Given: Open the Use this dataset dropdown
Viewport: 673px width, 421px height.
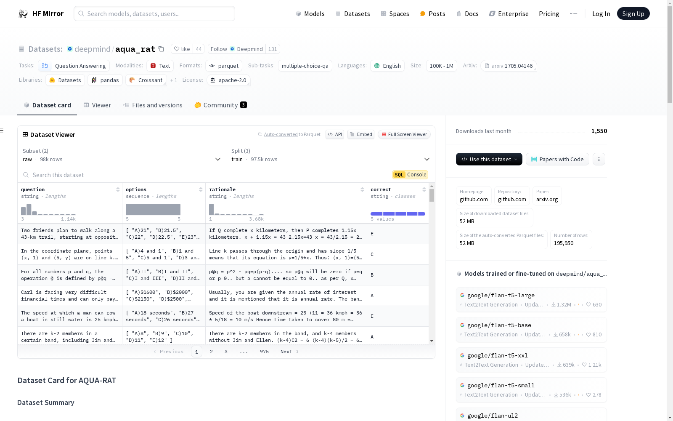Looking at the screenshot, I should click(x=489, y=159).
